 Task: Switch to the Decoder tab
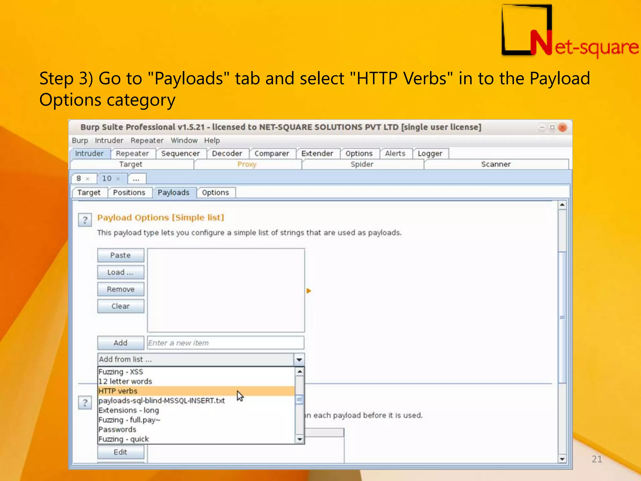click(x=227, y=153)
